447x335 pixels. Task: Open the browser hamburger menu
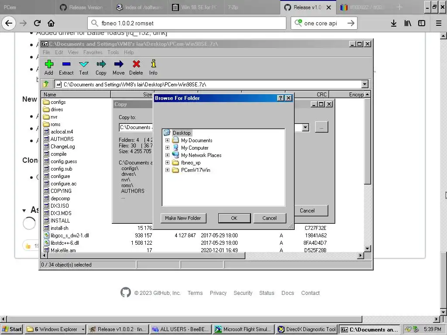(439, 23)
